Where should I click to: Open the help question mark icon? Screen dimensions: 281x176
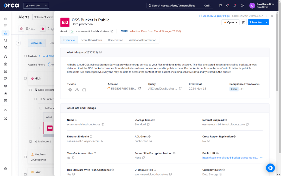click(x=242, y=5)
